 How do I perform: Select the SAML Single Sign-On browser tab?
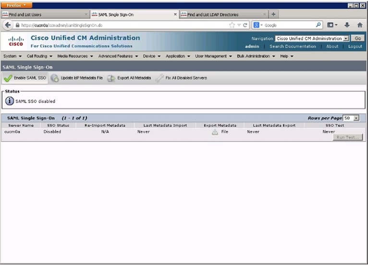(x=134, y=14)
